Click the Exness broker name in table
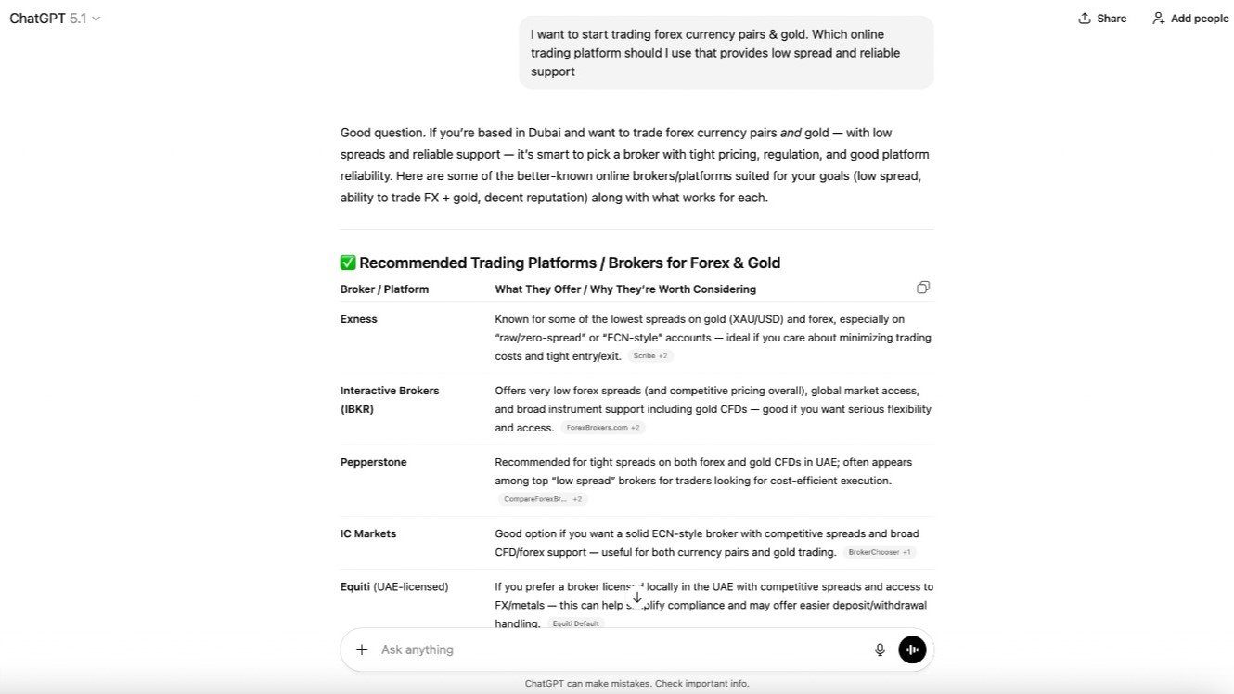Screen dimensions: 1234x694 pos(359,319)
